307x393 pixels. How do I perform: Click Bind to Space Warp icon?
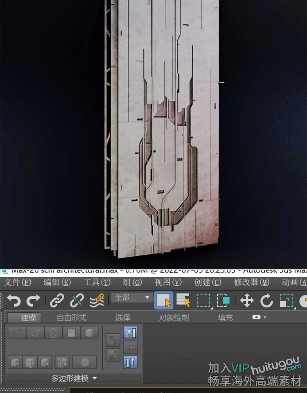click(x=97, y=301)
